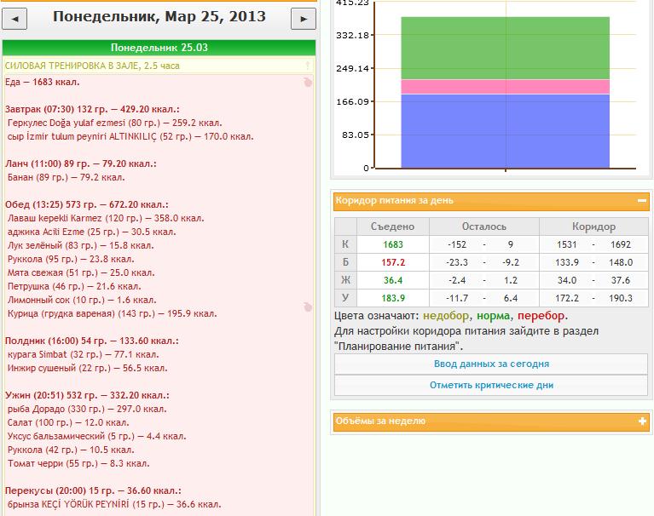Click the 'Коридор' column header
Viewport: 654px width, 516px height.
tap(593, 226)
